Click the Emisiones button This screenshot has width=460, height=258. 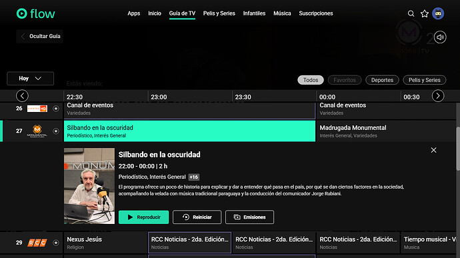249,217
